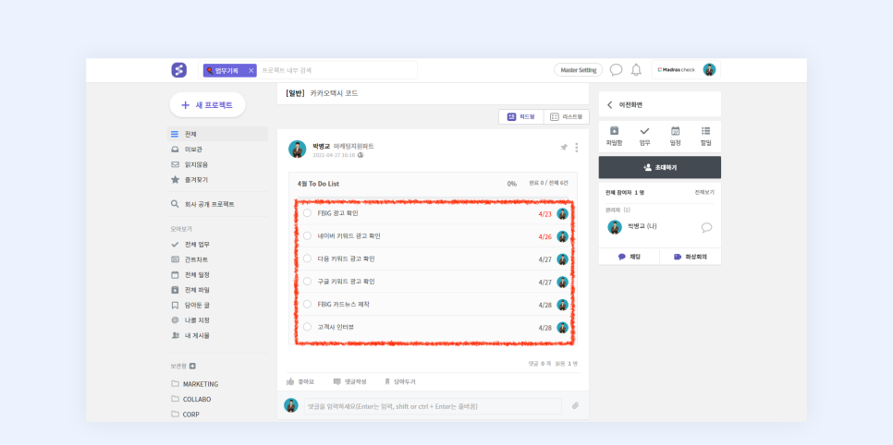Click the 새 프로젝트 button
Screen dimensions: 893x445
coord(207,105)
